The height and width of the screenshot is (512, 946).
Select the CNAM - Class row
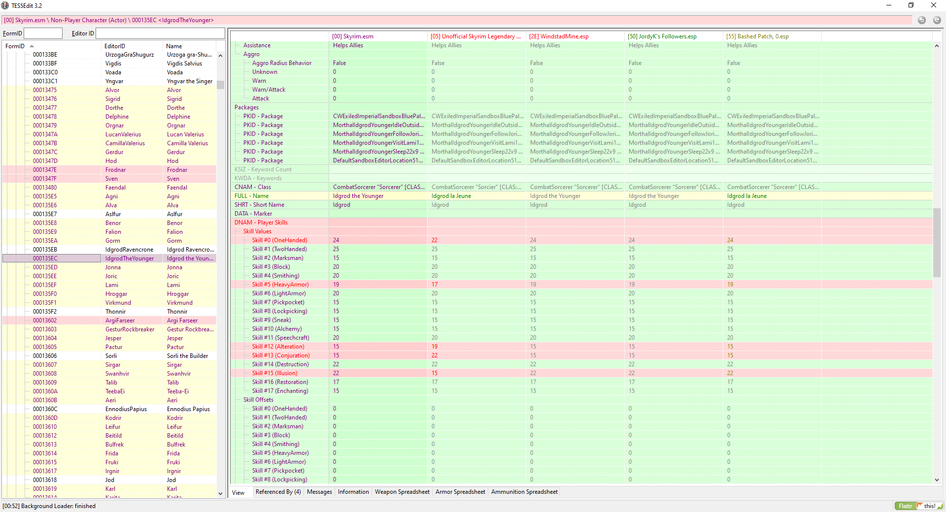tap(581, 187)
